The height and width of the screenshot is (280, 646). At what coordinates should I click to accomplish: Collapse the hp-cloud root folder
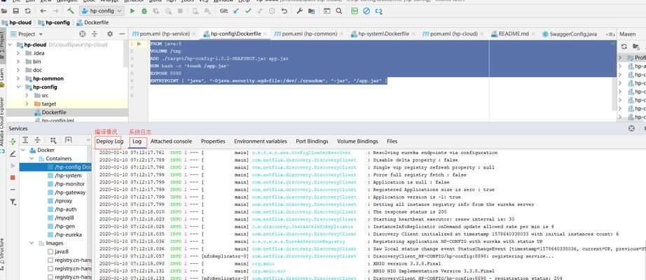pyautogui.click(x=11, y=45)
